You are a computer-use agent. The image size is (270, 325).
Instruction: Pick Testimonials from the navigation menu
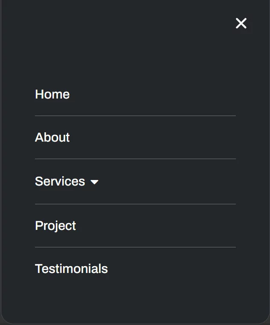pyautogui.click(x=71, y=269)
